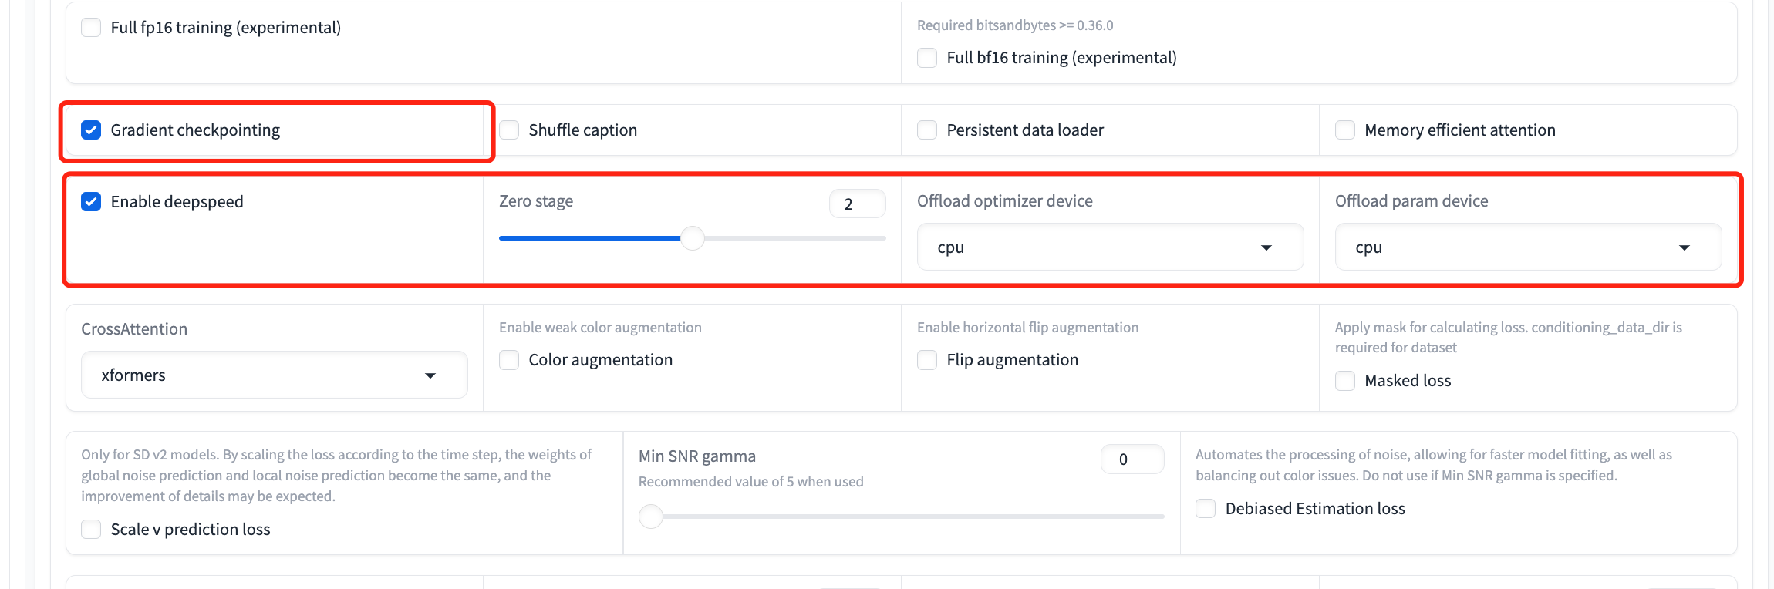Expand the CrossAttention xformers dropdown
1774x589 pixels.
tap(274, 375)
